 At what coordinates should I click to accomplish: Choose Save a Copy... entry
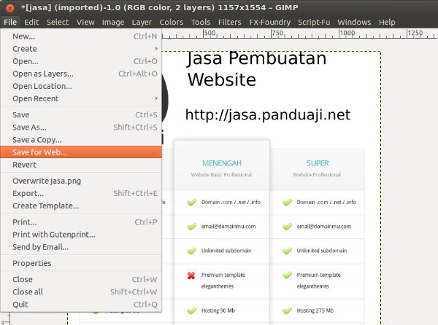81,140
